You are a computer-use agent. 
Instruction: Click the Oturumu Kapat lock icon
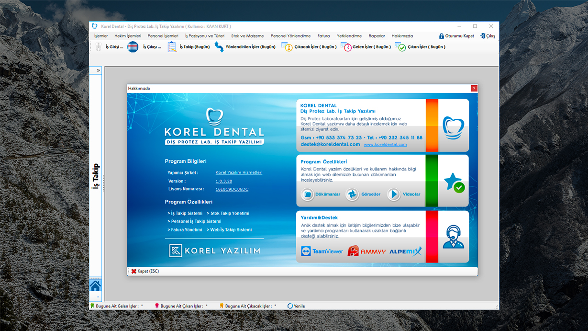[x=442, y=36]
